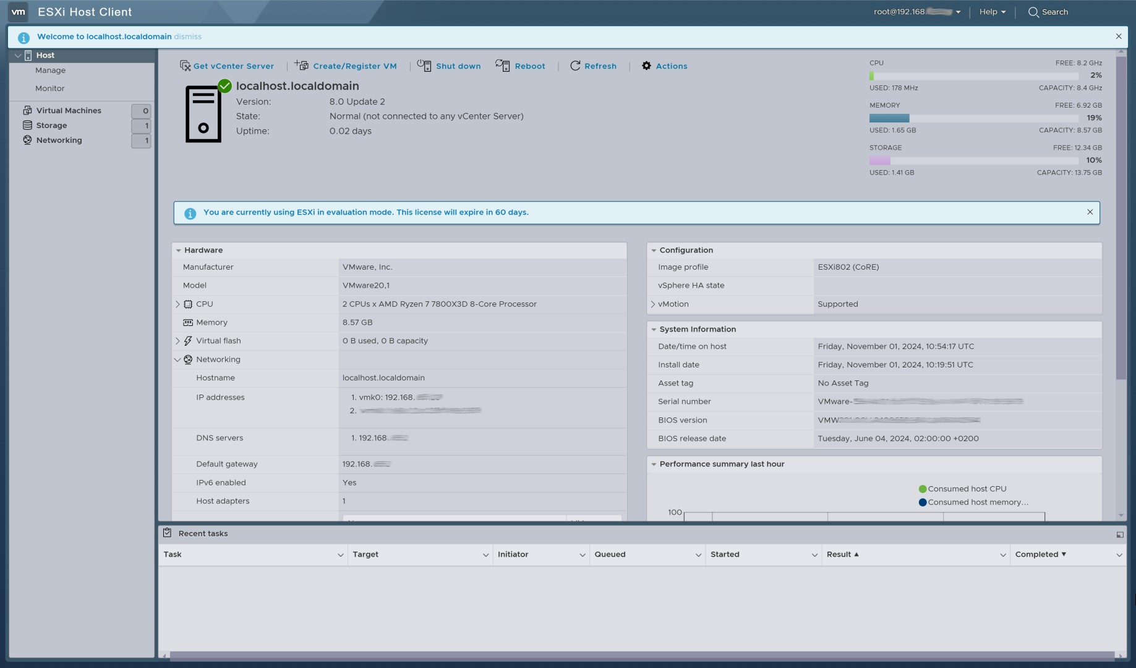Image resolution: width=1136 pixels, height=668 pixels.
Task: Open the root user dropdown menu
Action: tap(917, 12)
